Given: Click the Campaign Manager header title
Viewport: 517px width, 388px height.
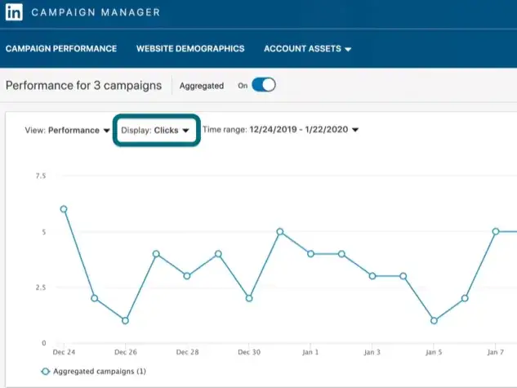Looking at the screenshot, I should 96,13.
